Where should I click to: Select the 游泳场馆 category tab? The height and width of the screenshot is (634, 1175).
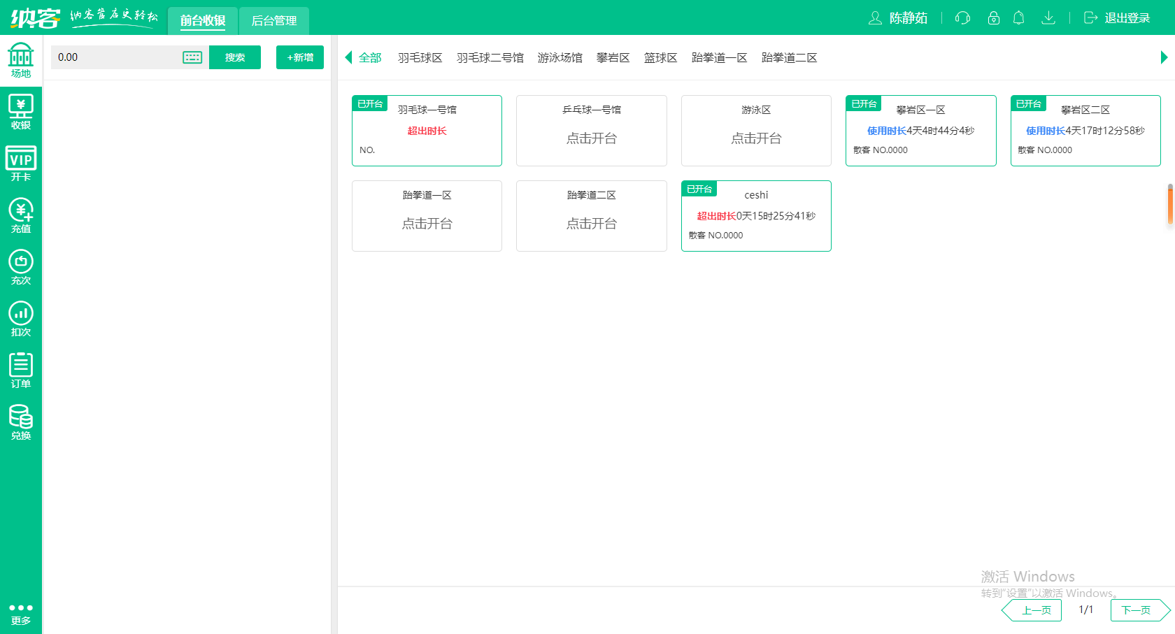coord(560,57)
